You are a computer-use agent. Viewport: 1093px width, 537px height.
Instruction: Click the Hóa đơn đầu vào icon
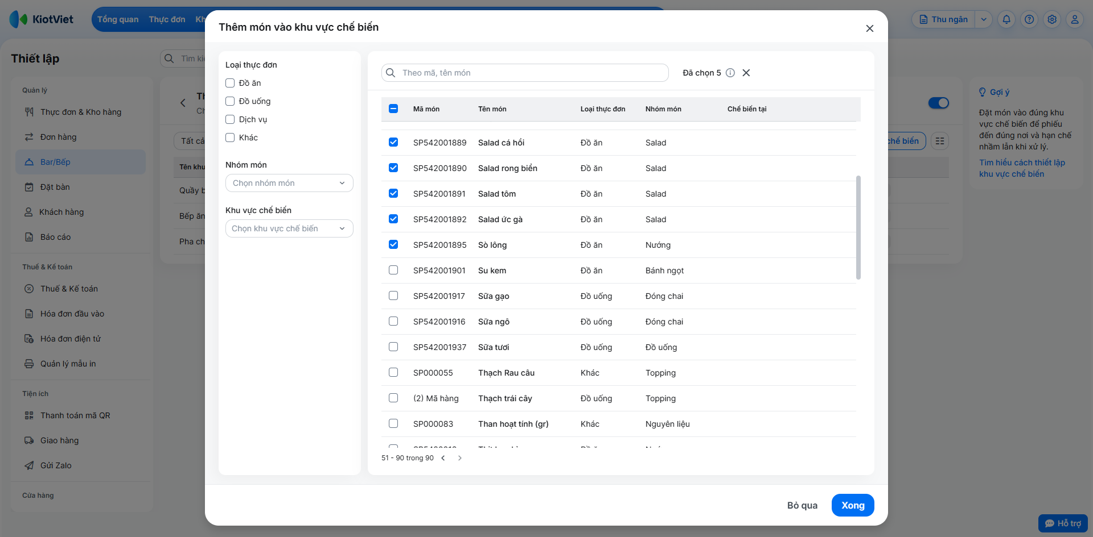(29, 314)
